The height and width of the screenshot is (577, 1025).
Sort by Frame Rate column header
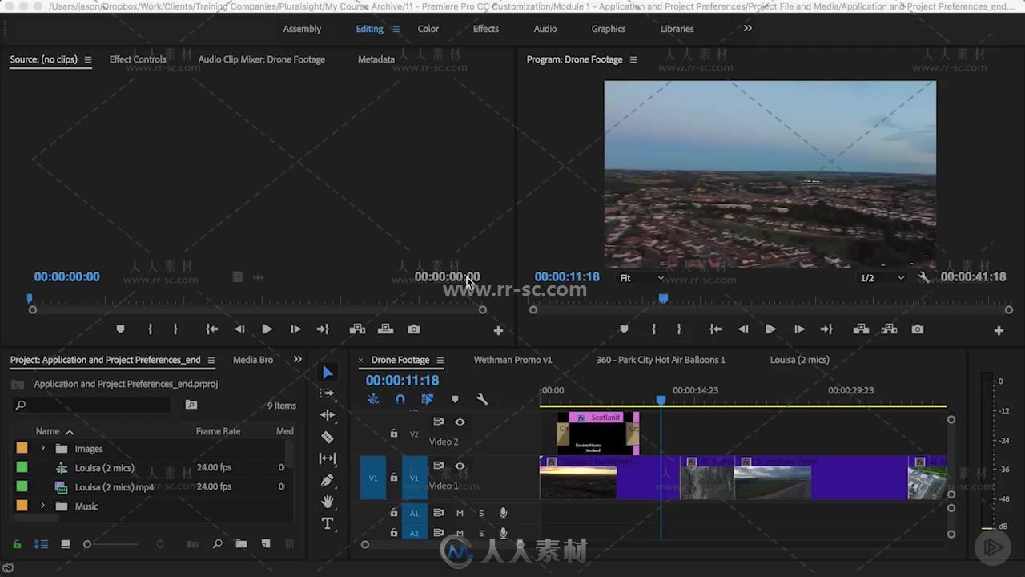coord(218,431)
